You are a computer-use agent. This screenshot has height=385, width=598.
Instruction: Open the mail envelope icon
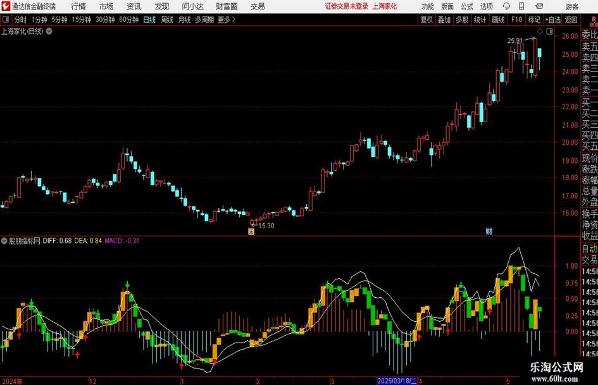[539, 6]
